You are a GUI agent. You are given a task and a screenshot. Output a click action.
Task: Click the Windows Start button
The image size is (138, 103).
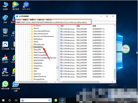point(3,100)
